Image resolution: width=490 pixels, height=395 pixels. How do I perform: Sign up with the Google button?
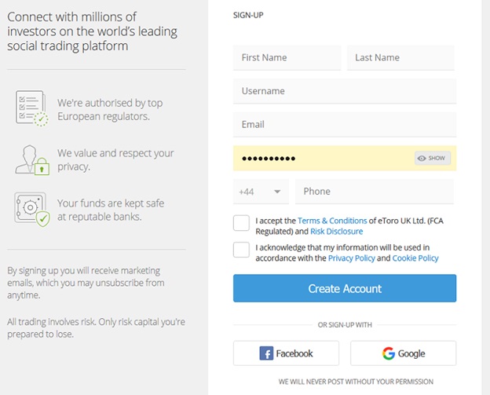pos(403,353)
